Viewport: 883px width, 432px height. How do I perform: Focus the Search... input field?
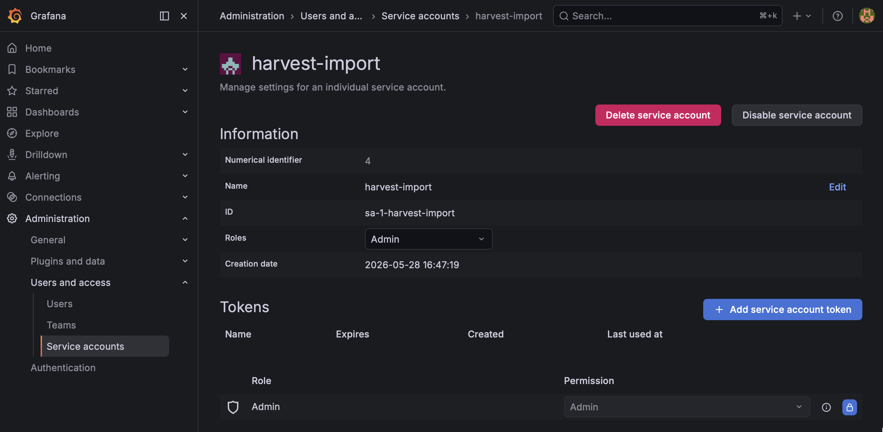(x=667, y=16)
